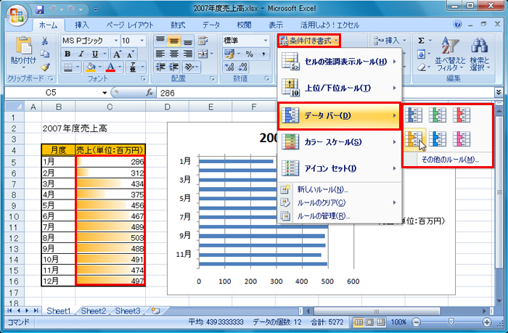This screenshot has height=333, width=508.
Task: Increase font size with the large A icon
Action: pyautogui.click(x=118, y=54)
